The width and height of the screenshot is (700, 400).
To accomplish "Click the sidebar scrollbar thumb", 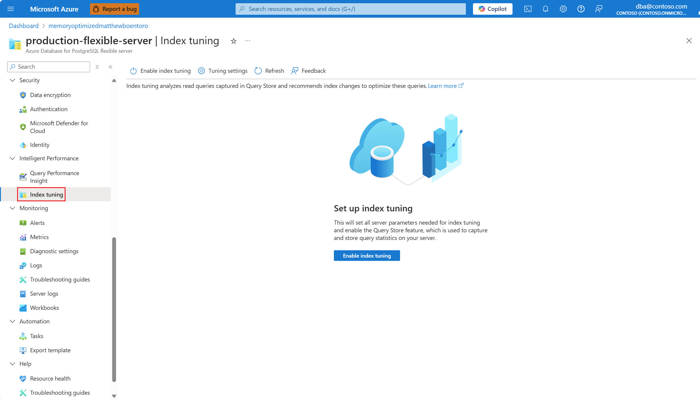I will (114, 310).
